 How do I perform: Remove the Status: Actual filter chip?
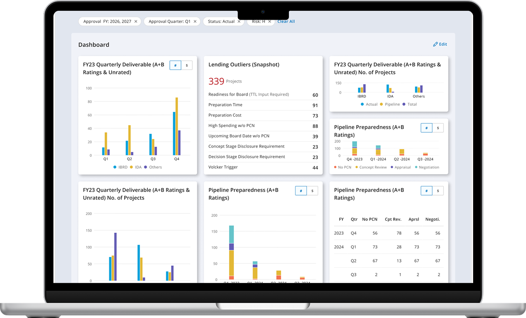239,22
